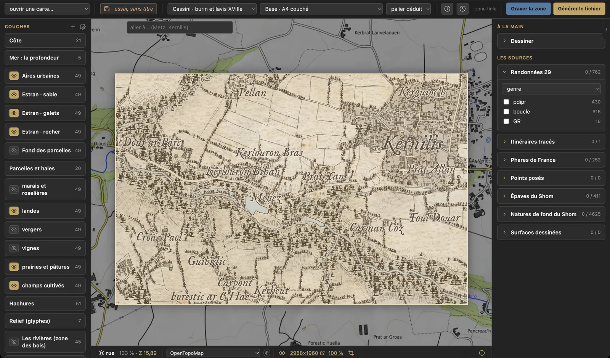Screen dimensions: 610x358
Task: Show the marais et roselières layer
Action: click(x=14, y=189)
